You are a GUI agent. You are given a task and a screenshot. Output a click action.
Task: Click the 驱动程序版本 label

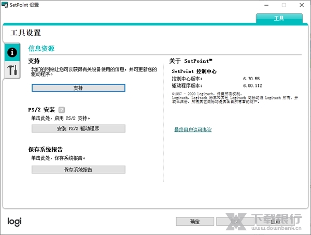click(187, 85)
